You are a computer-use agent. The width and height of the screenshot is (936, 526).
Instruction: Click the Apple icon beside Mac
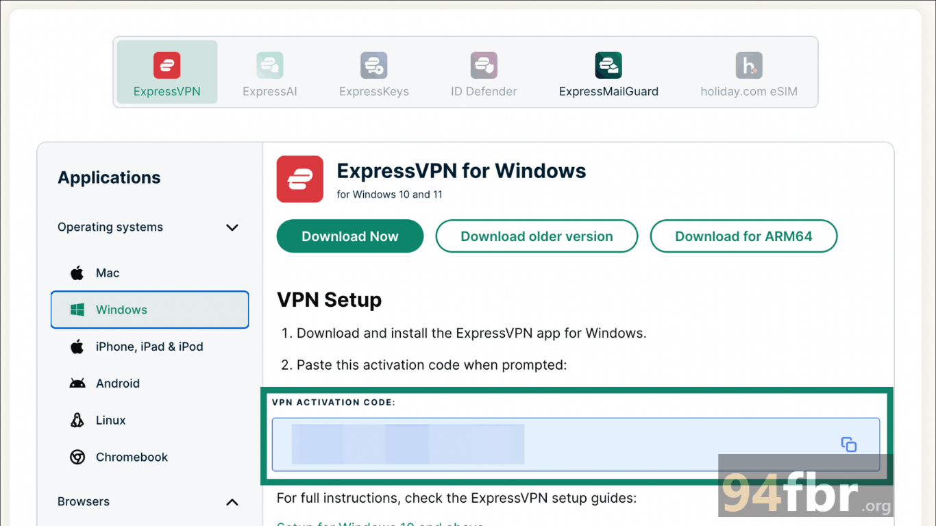click(77, 273)
